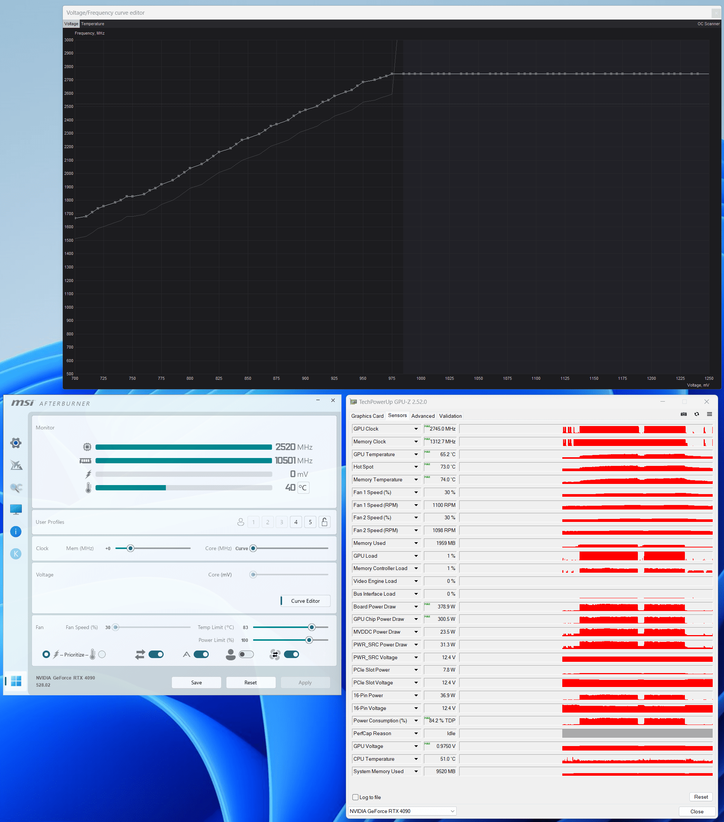Load user profile 5
724x822 pixels.
310,522
